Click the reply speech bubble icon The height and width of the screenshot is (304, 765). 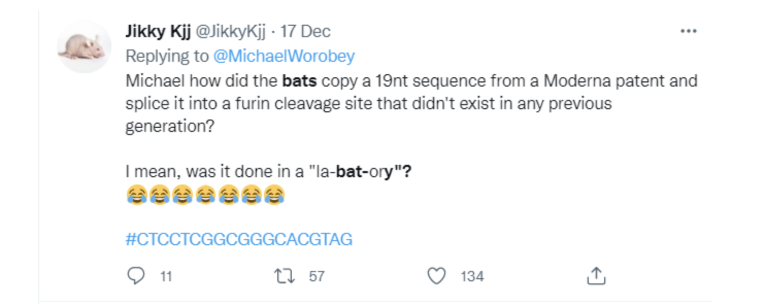(136, 276)
